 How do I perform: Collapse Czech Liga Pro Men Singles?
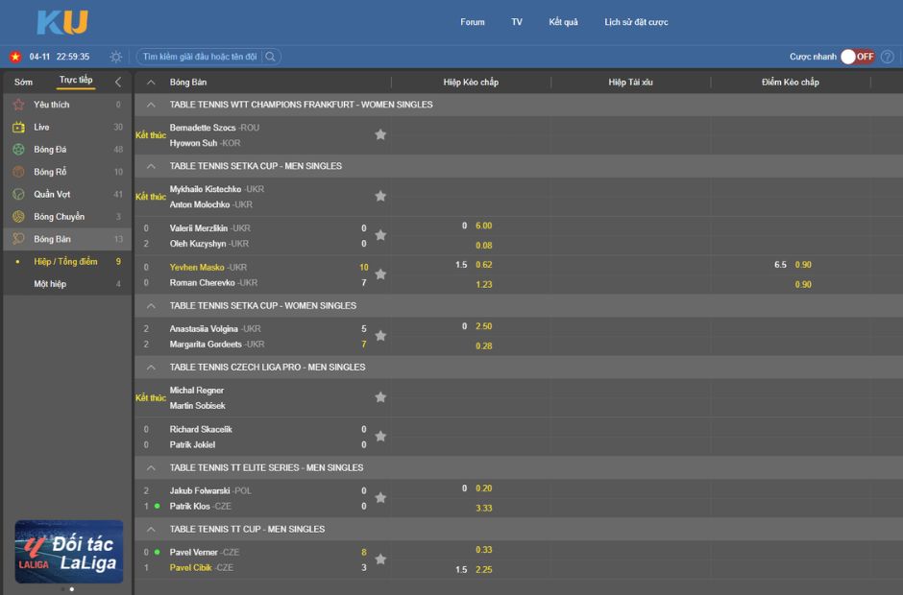pyautogui.click(x=151, y=368)
